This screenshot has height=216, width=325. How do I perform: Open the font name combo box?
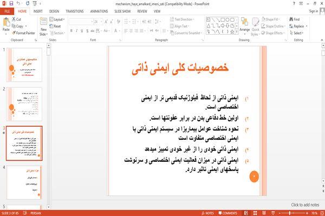pos(81,22)
